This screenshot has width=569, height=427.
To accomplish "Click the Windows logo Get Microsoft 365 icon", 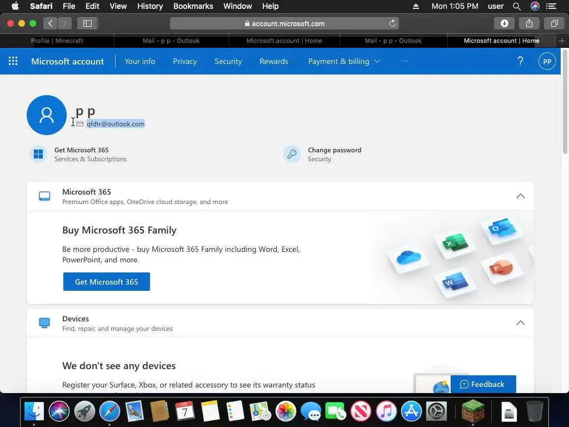I will click(x=38, y=155).
